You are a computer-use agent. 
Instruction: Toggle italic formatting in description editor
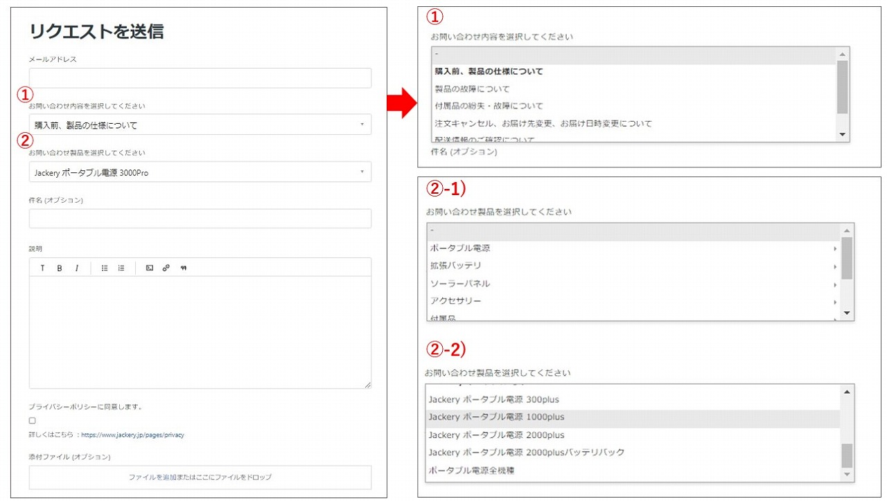click(x=77, y=268)
